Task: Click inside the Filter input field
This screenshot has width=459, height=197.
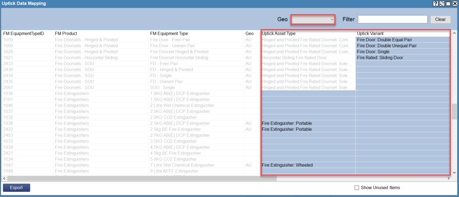Action: click(x=392, y=19)
